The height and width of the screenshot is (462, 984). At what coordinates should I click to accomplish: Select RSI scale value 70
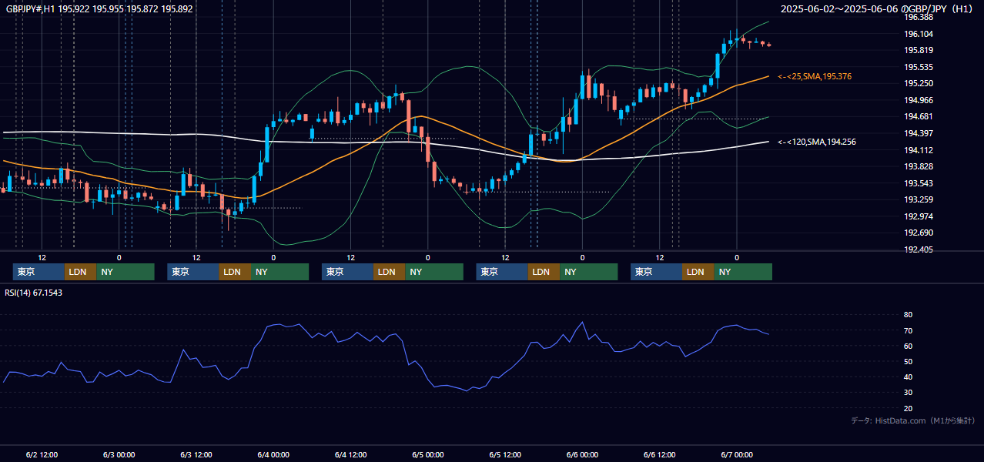[909, 330]
